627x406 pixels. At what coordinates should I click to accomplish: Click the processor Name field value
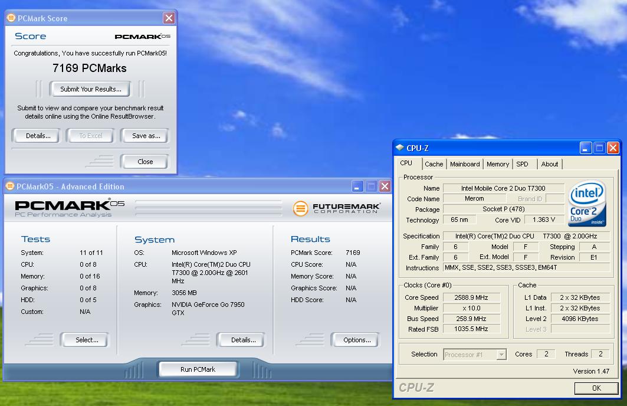[504, 188]
